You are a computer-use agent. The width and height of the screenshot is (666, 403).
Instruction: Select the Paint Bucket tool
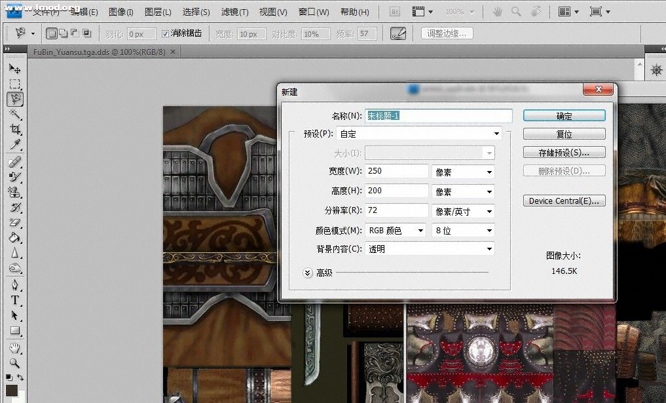pyautogui.click(x=14, y=238)
